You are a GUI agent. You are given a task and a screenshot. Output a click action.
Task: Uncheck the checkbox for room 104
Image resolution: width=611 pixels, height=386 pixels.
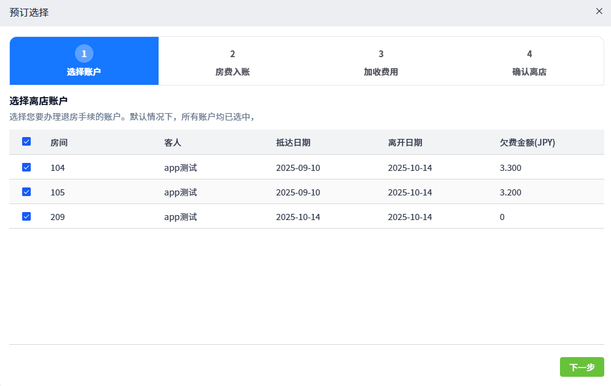click(x=26, y=167)
